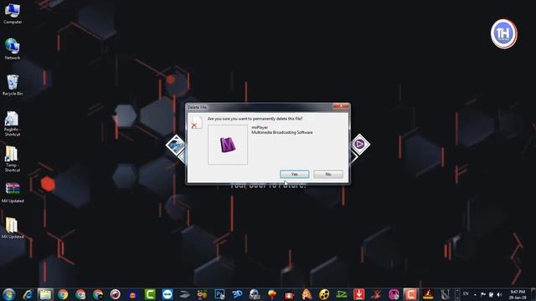Confirm deletion by clicking Yes
Viewport: 536px width, 301px height.
pyautogui.click(x=294, y=174)
